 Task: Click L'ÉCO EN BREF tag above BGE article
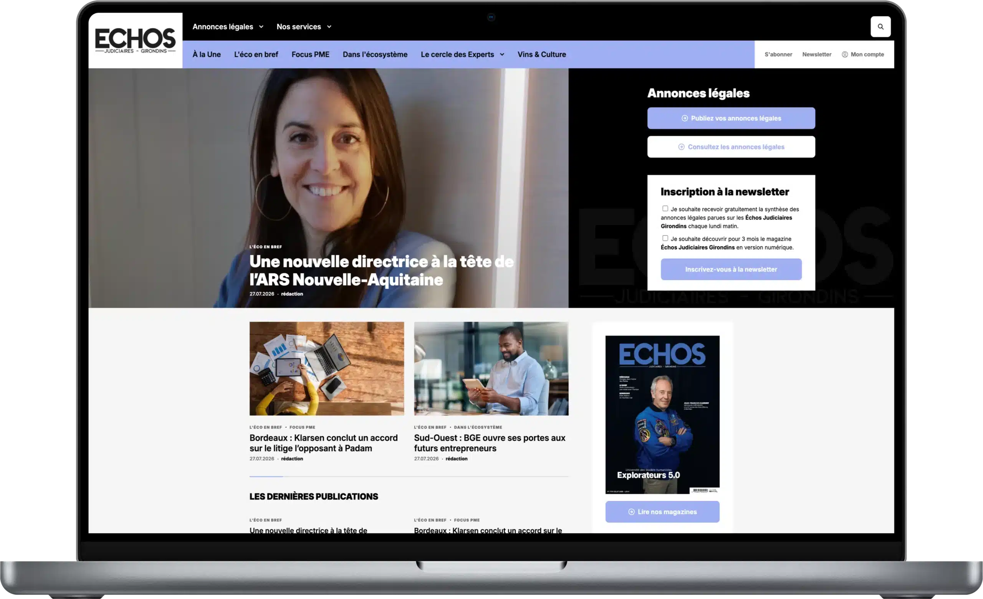[x=430, y=427]
